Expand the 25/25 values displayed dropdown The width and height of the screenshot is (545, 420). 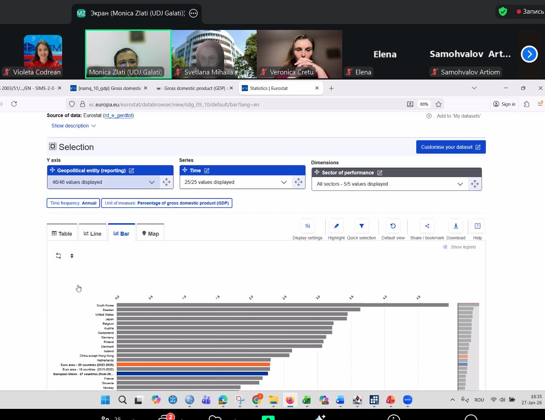[x=235, y=182]
